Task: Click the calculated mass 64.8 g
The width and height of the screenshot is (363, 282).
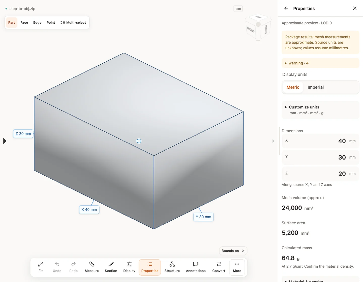Action: (x=291, y=258)
